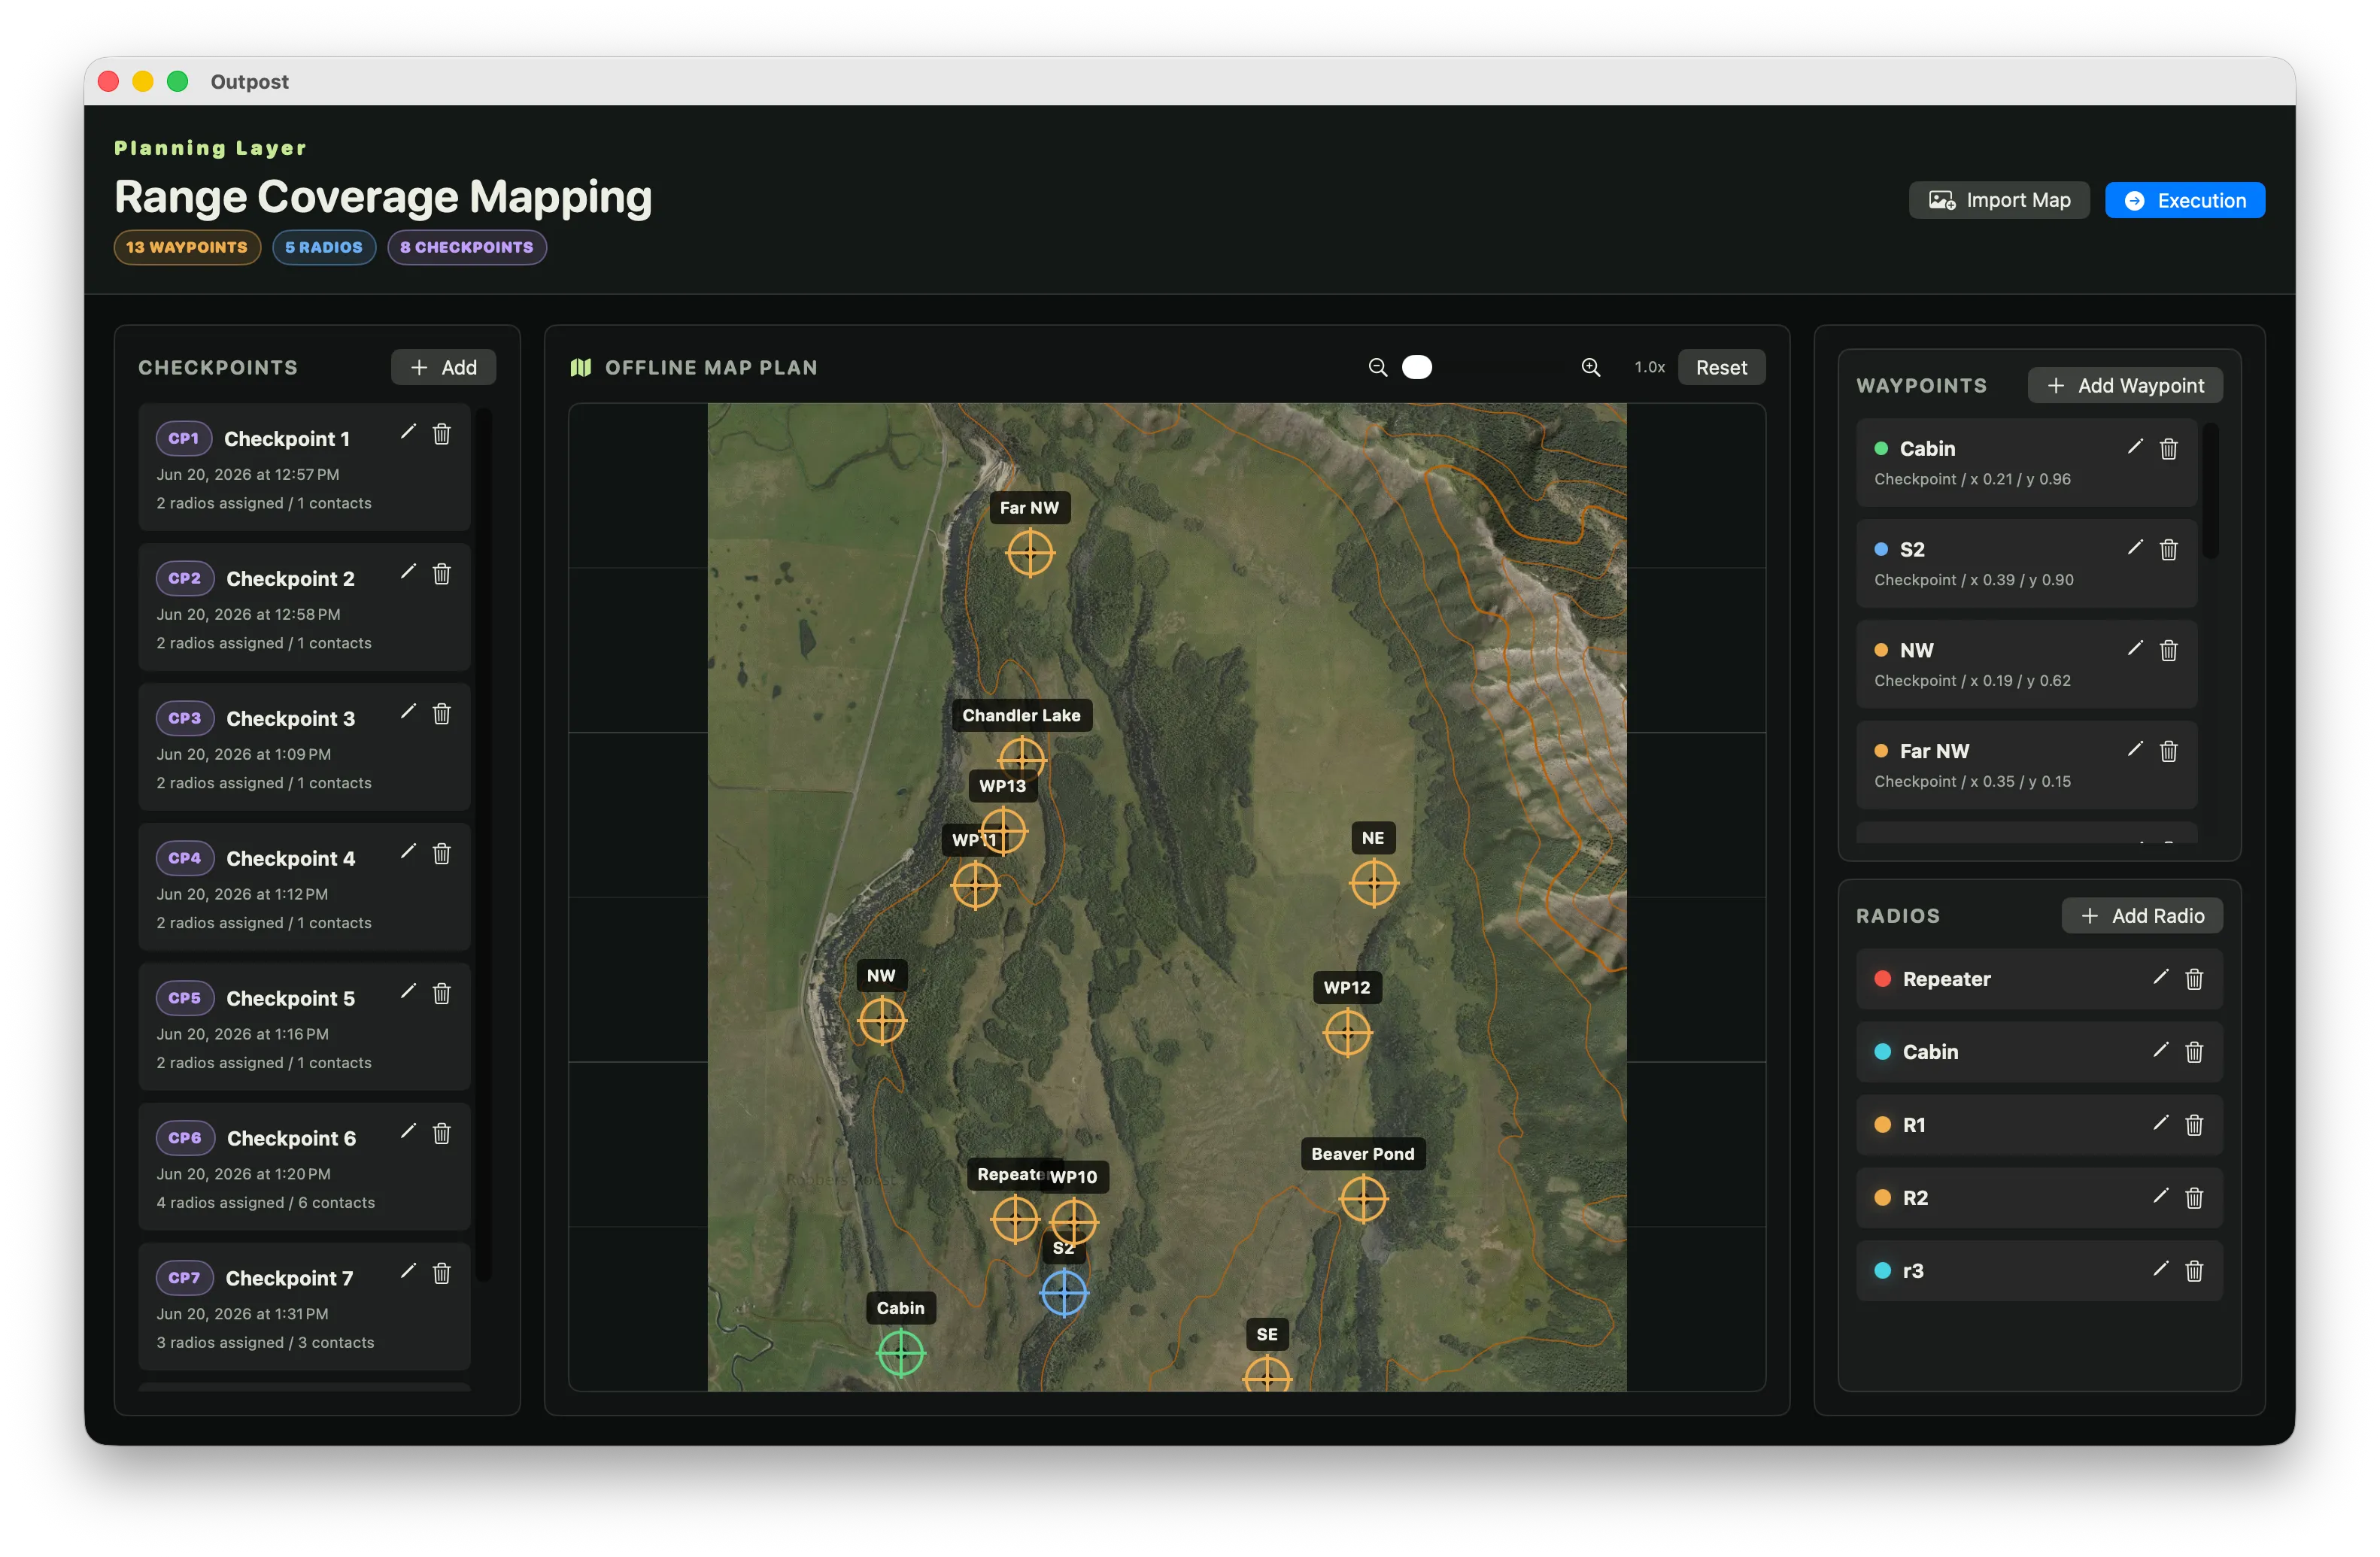Screen dimensions: 2380x1557
Task: Edit the Cabin waypoint
Action: [2135, 447]
